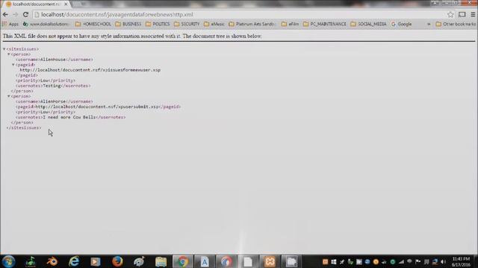The height and width of the screenshot is (268, 478).
Task: Click the volume speaker tray icon
Action: coord(443,261)
